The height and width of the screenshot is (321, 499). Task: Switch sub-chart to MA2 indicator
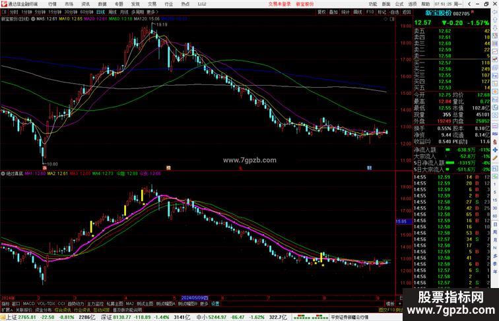pyautogui.click(x=130, y=303)
